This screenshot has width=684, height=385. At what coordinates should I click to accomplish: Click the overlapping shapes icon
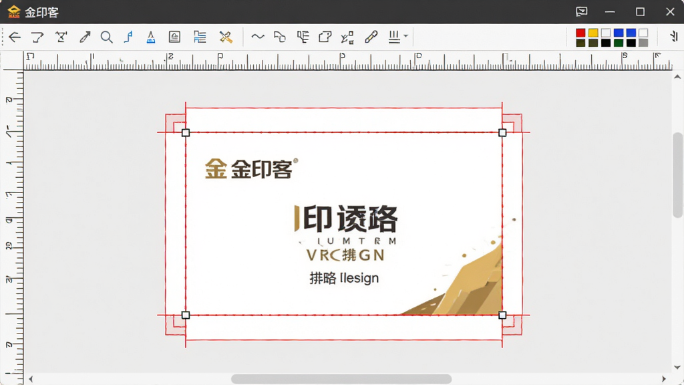[280, 37]
